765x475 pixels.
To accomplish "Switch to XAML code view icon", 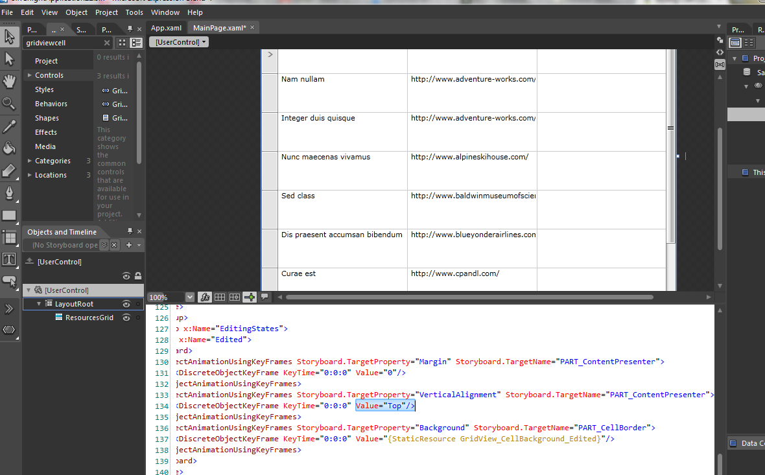I will [x=720, y=52].
